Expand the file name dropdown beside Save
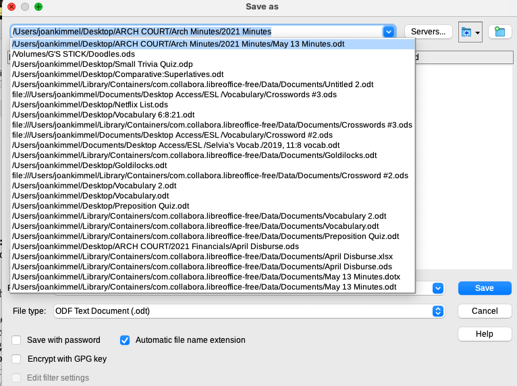 (x=437, y=288)
